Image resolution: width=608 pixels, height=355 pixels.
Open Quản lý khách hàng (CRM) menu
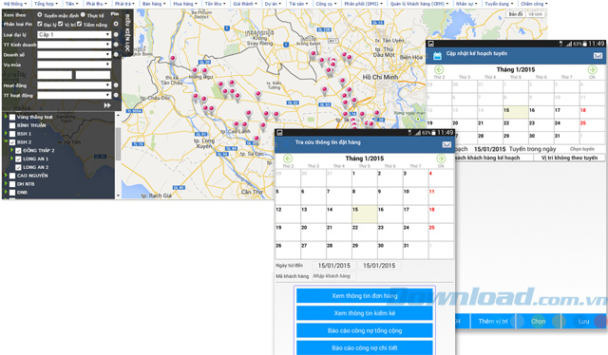tap(419, 4)
